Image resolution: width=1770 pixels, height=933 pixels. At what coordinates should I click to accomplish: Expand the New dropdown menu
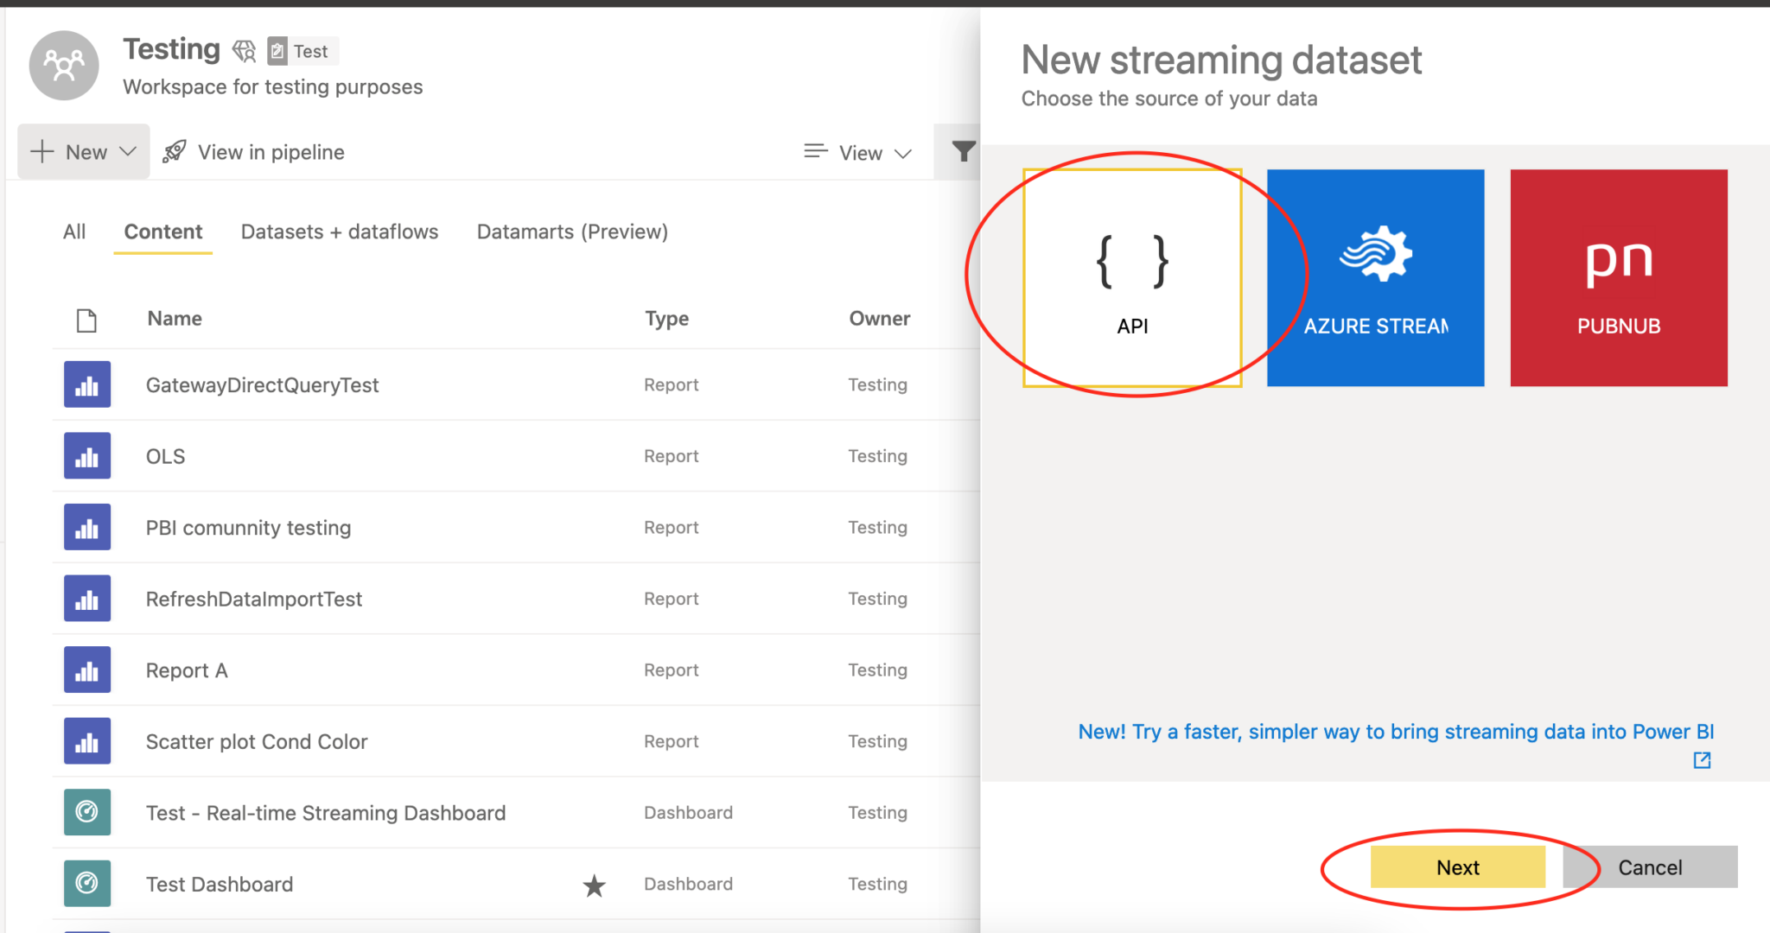(x=83, y=151)
